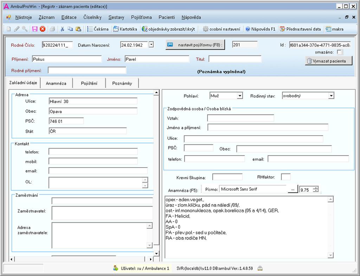Image resolution: width=360 pixels, height=276 pixels.
Task: Click the mobil input field
Action: 93,162
